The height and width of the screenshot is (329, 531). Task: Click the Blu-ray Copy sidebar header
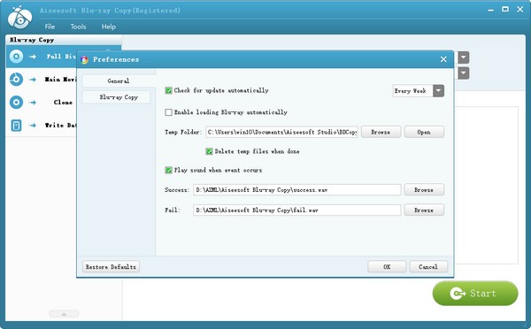(64, 40)
